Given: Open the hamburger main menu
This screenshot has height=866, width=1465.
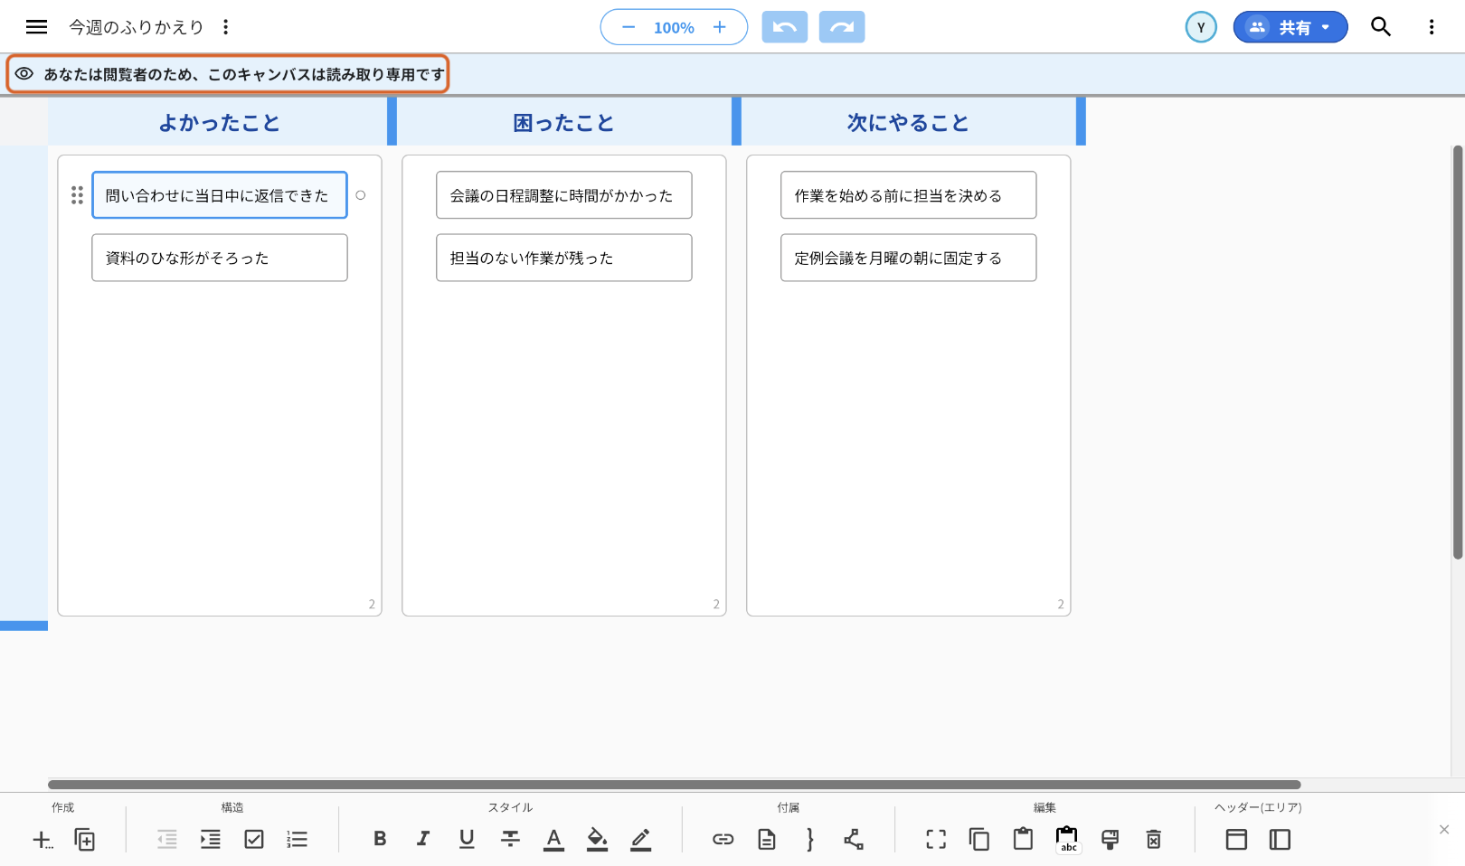Looking at the screenshot, I should [36, 27].
